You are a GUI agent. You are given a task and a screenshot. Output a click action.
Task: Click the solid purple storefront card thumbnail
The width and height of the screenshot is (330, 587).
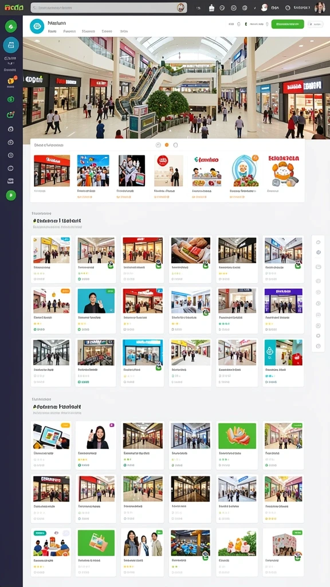283,300
